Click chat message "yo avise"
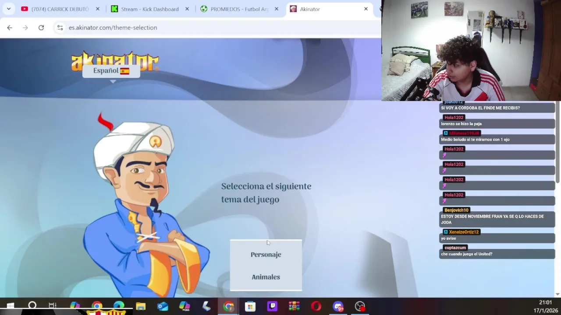Image resolution: width=561 pixels, height=315 pixels. point(448,238)
